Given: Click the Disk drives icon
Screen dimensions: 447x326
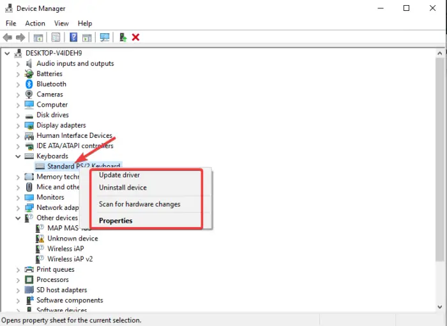Looking at the screenshot, I should 29,116.
